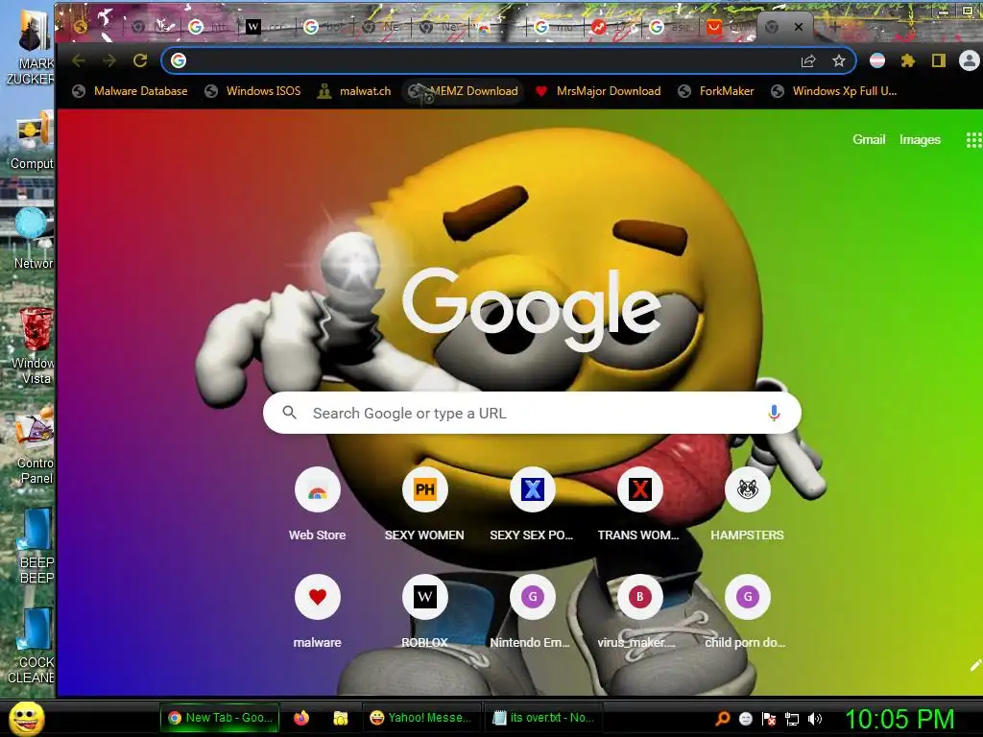Click the red-flag security tray icon
Viewport: 983px width, 737px height.
tap(769, 719)
